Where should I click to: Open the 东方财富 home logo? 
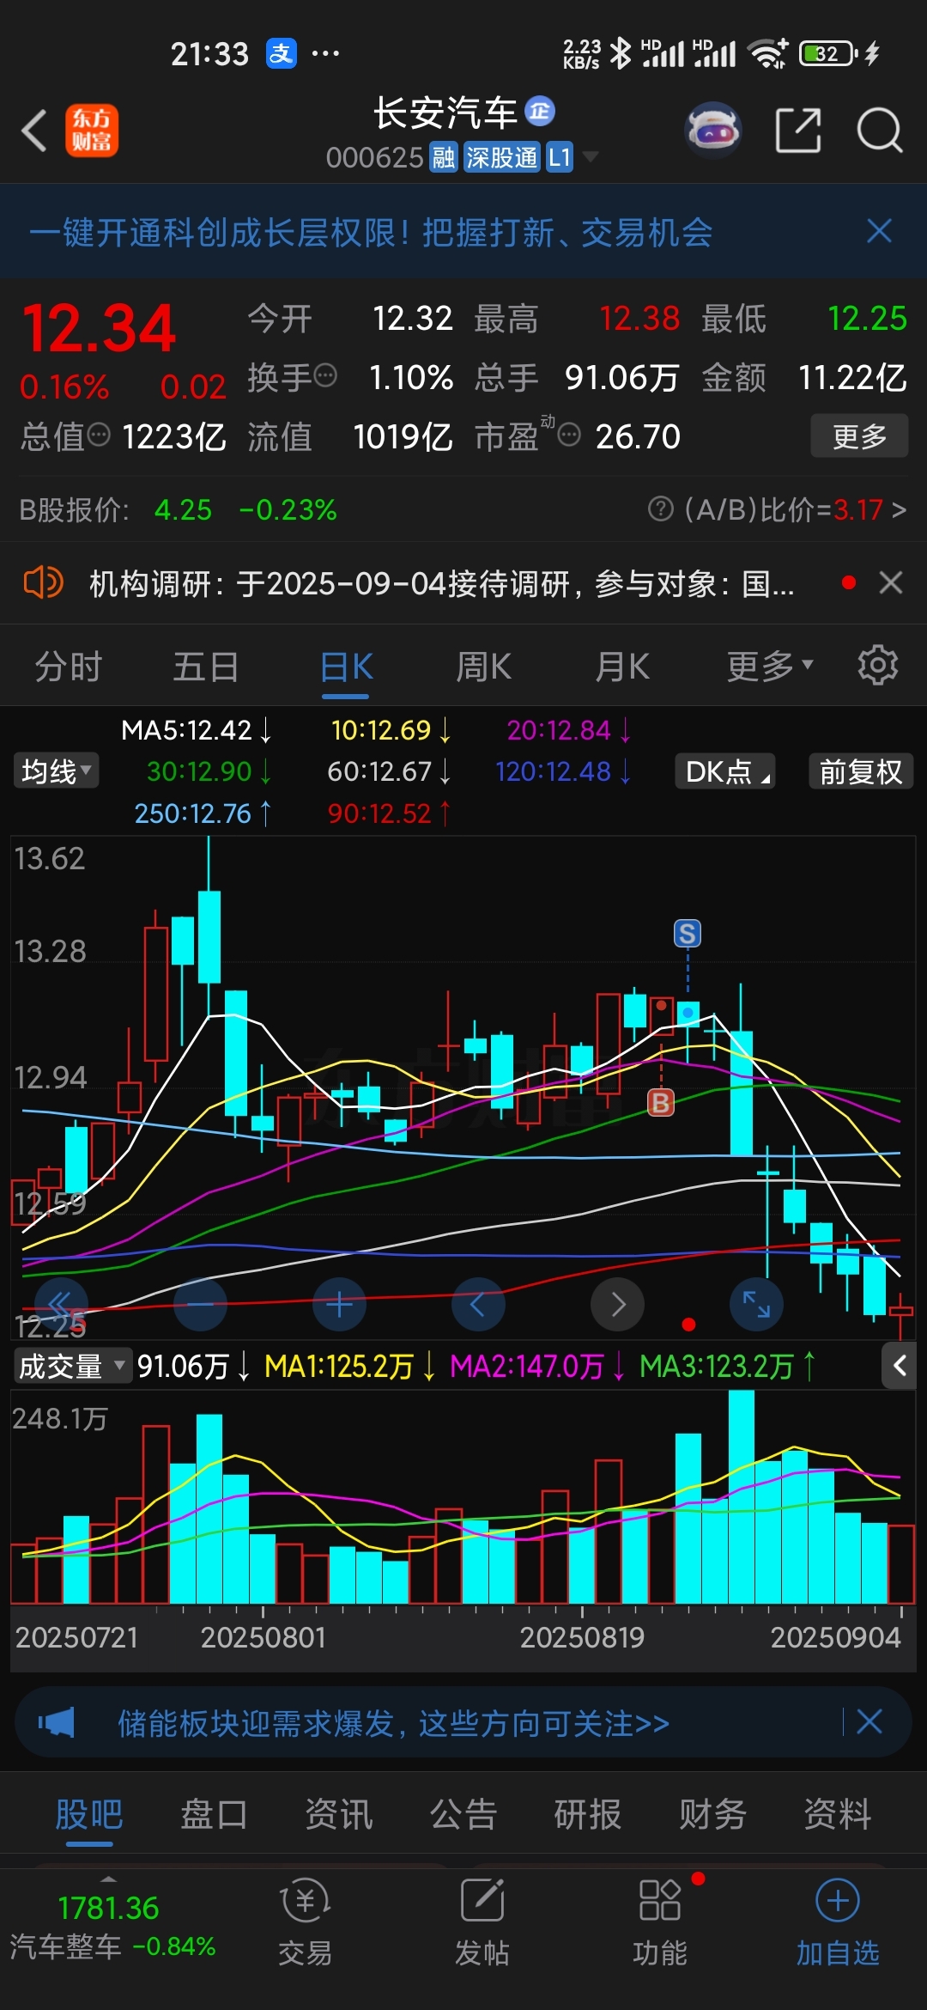coord(92,131)
